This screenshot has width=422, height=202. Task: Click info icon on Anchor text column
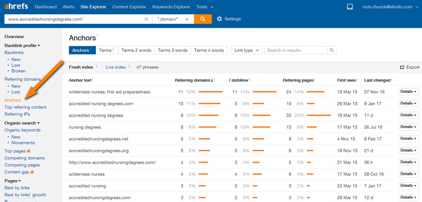92,79
